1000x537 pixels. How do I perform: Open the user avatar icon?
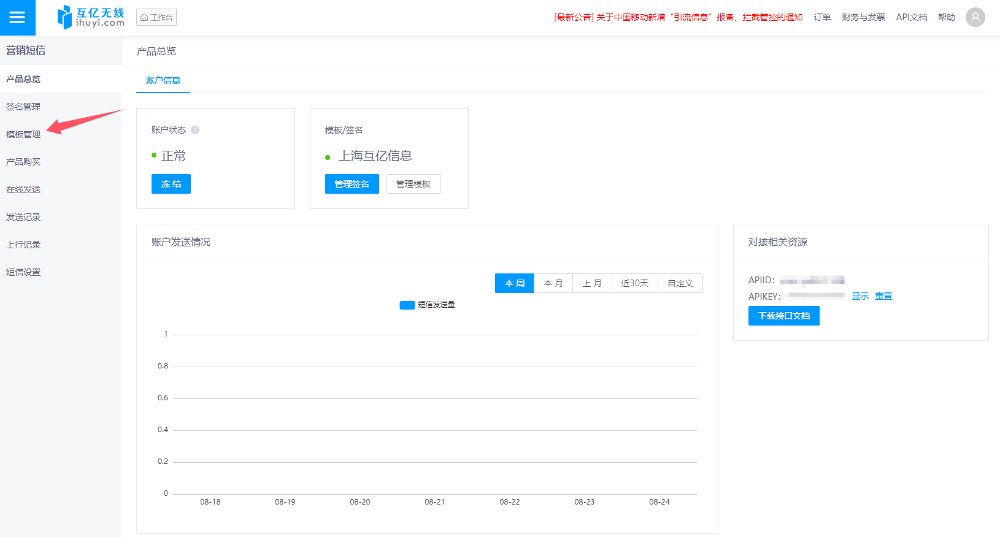tap(975, 17)
